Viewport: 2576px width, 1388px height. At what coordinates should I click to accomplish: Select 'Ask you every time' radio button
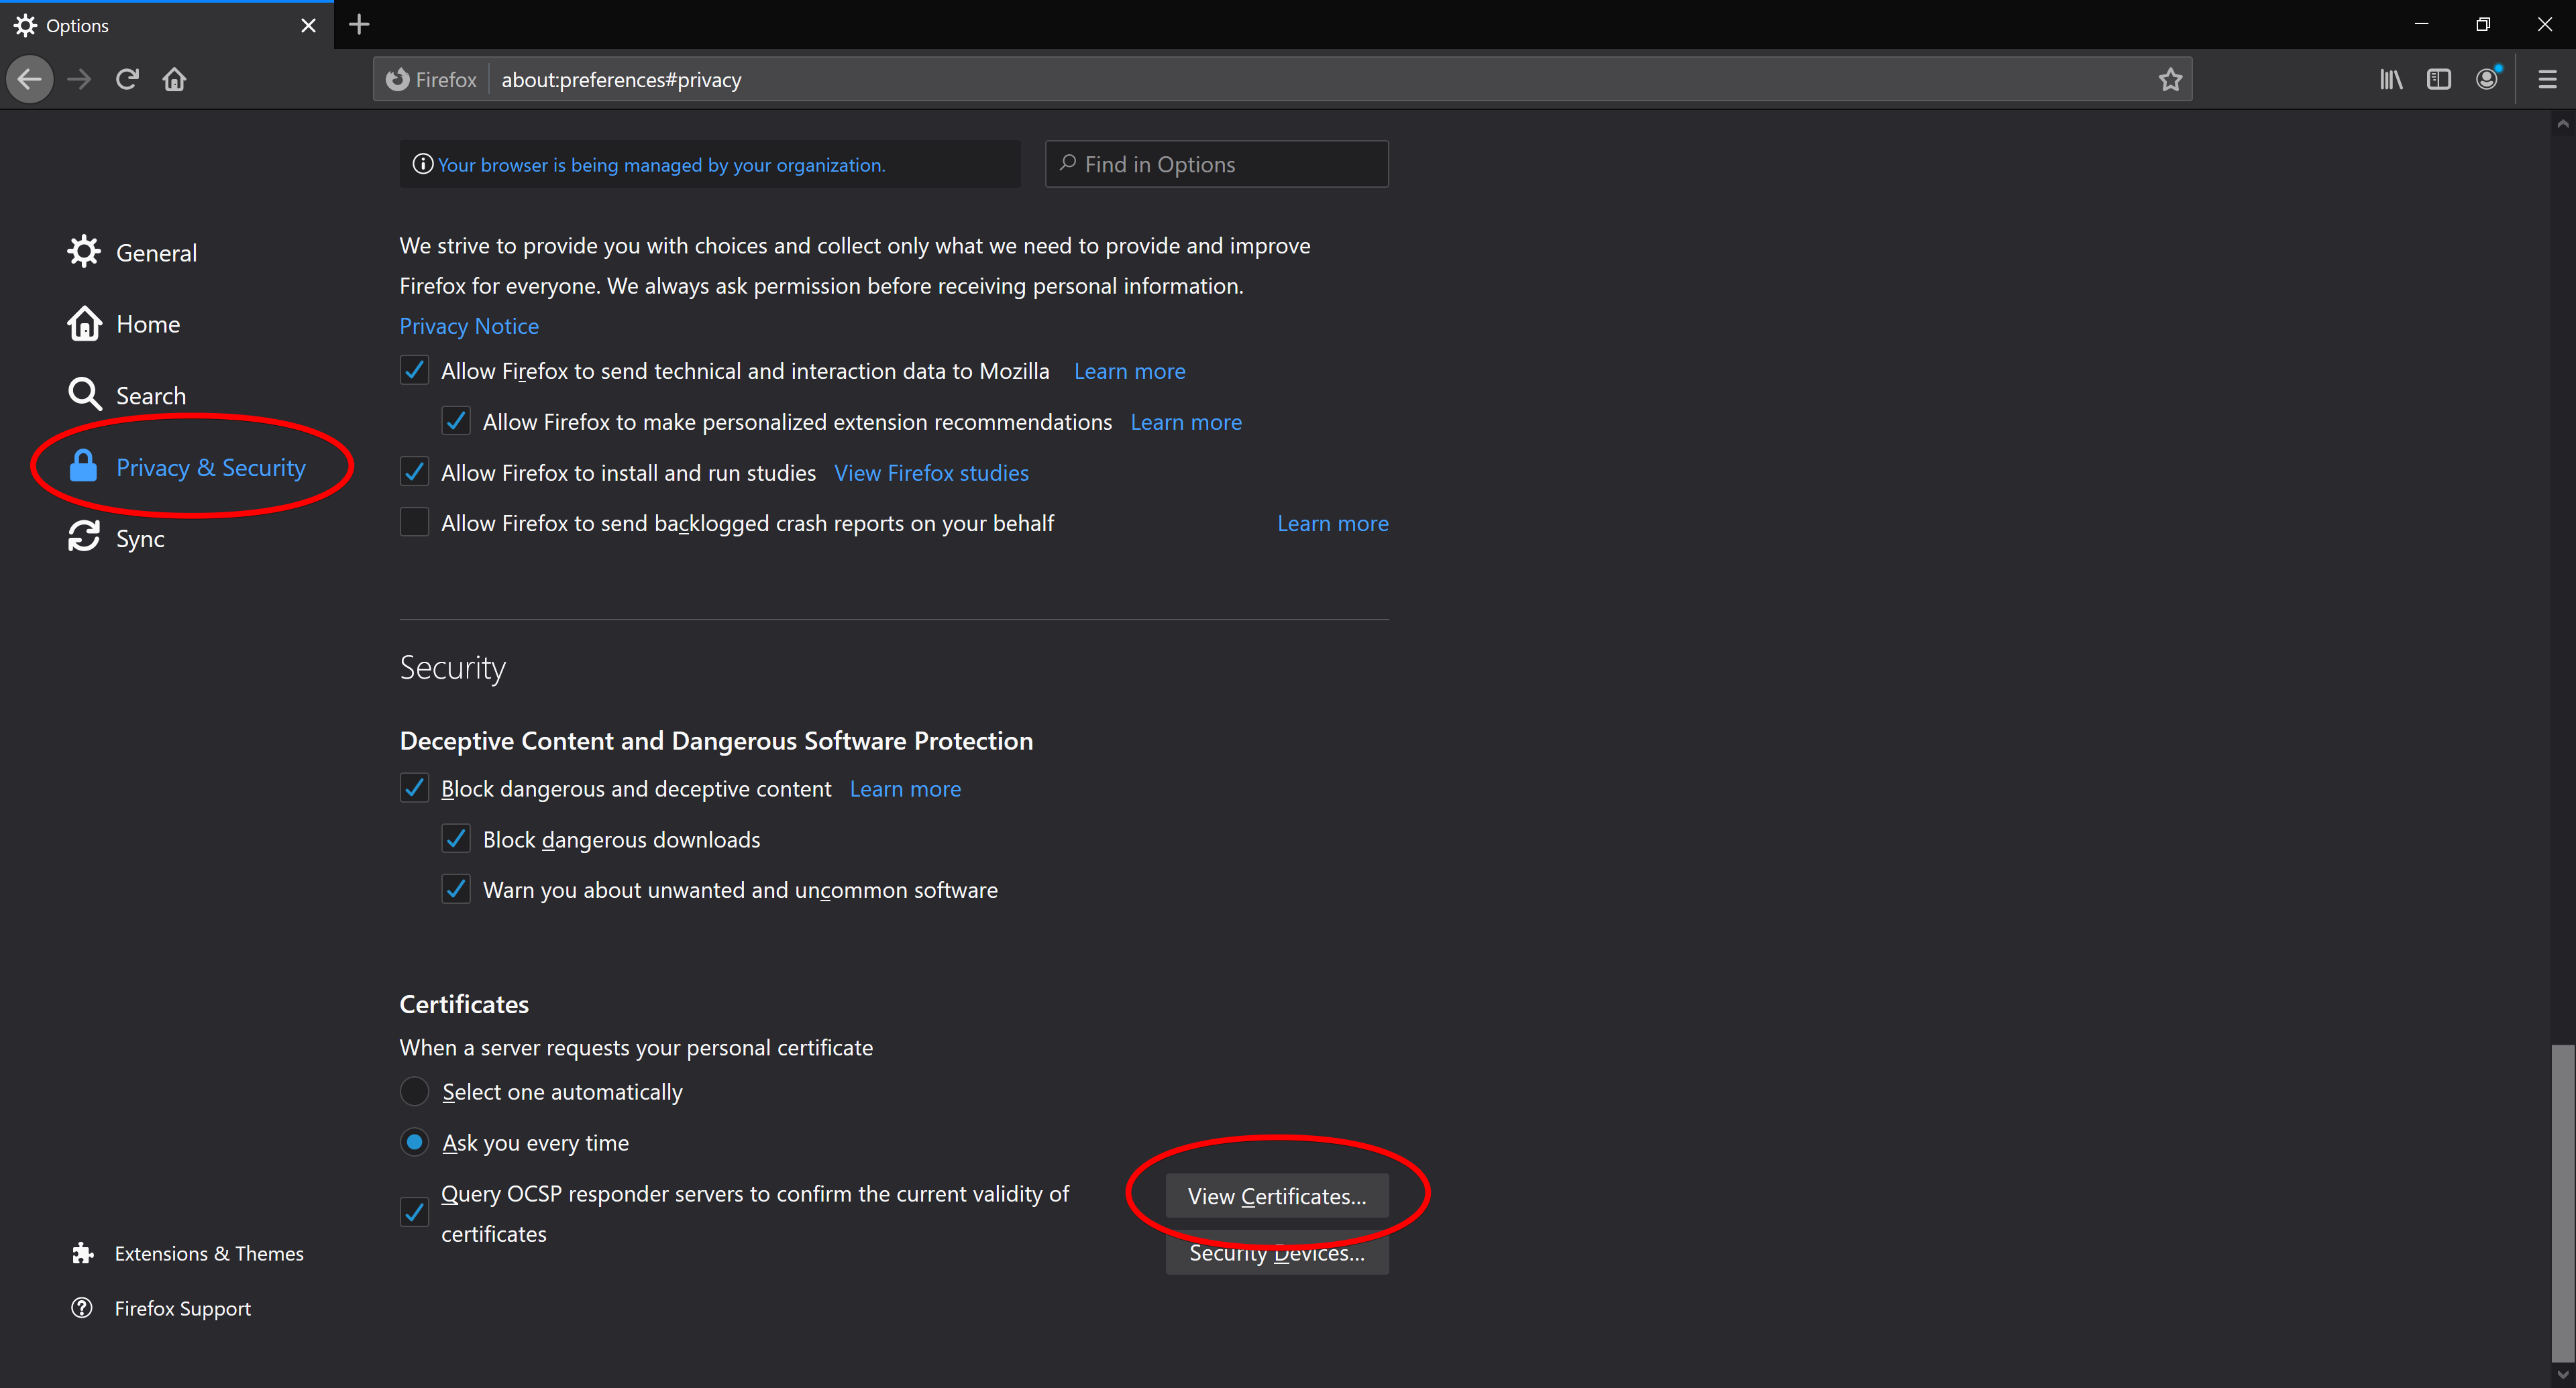pos(415,1142)
